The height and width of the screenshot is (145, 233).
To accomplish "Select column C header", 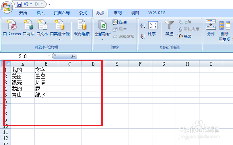I will pos(70,64).
